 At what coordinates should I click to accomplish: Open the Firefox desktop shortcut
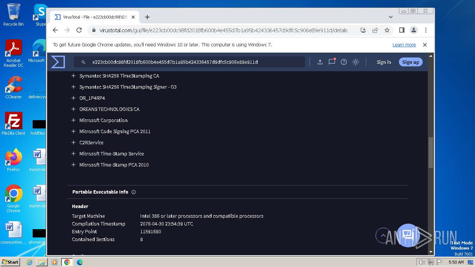(x=13, y=160)
